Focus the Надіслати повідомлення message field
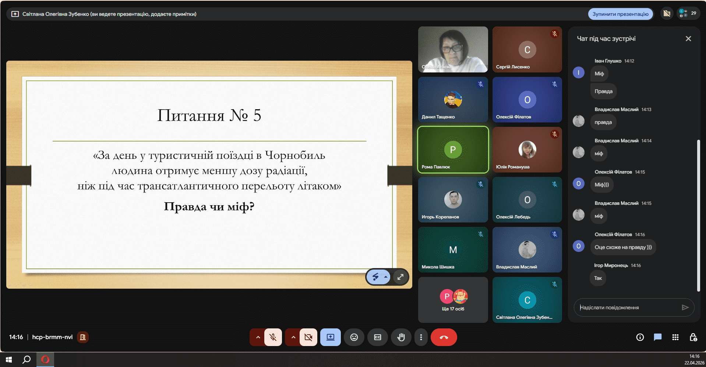706x367 pixels. (x=628, y=307)
